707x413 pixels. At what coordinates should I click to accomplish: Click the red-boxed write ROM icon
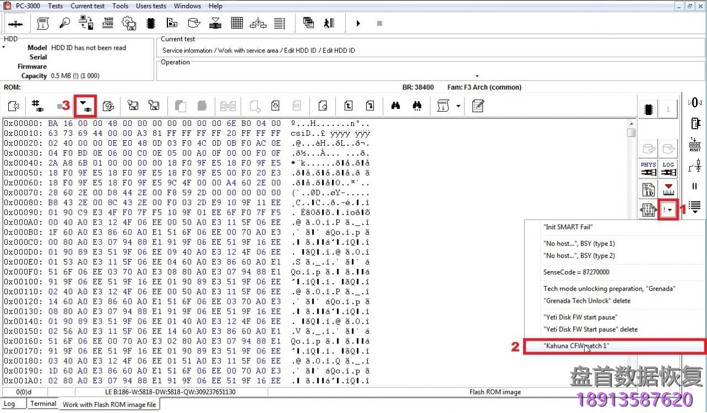click(x=86, y=105)
